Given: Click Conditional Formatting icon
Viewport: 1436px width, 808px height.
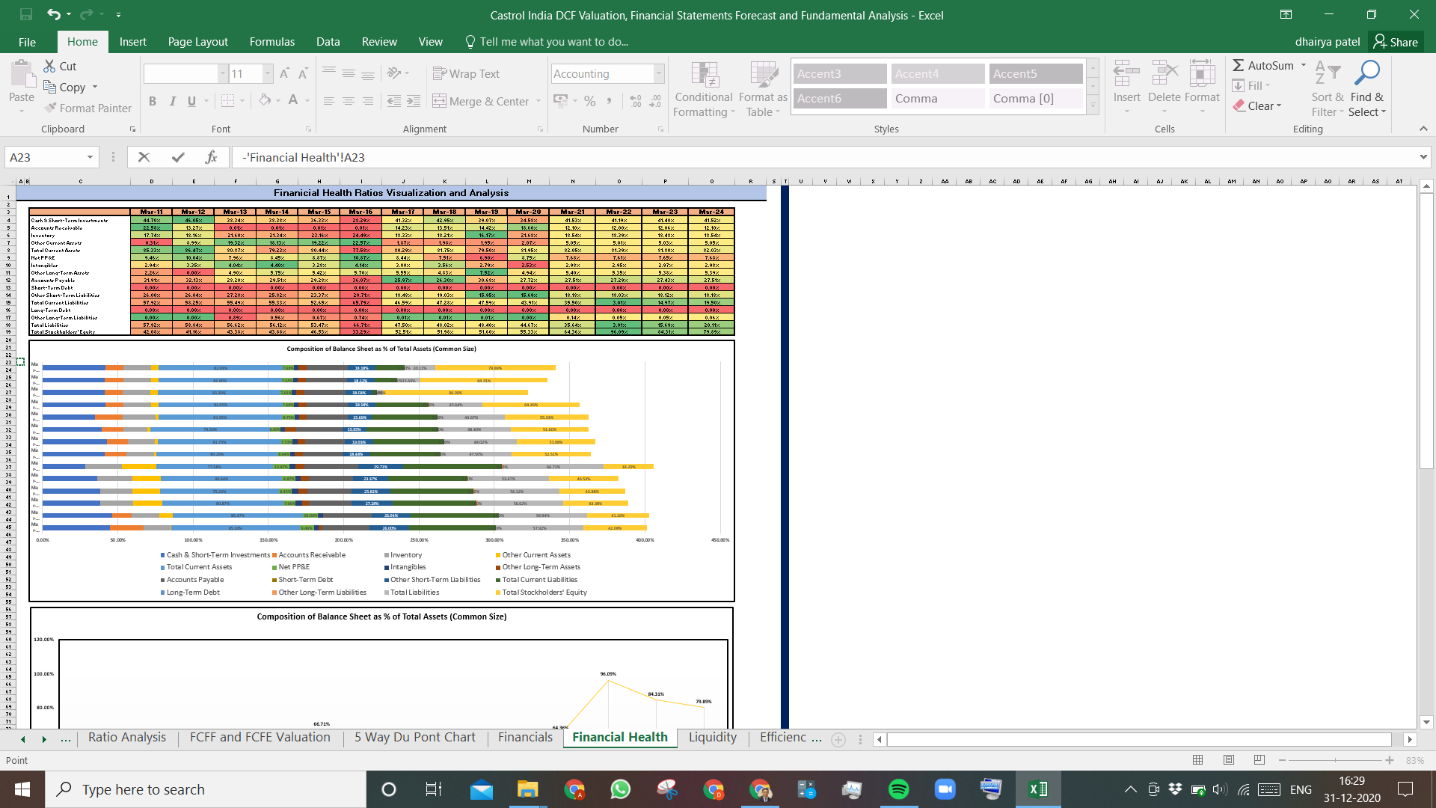Looking at the screenshot, I should (704, 76).
